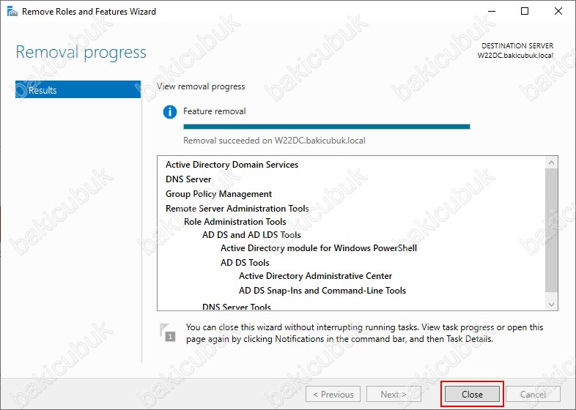Click the feature removal progress bar
Screen dimensions: 576x410
pos(327,127)
